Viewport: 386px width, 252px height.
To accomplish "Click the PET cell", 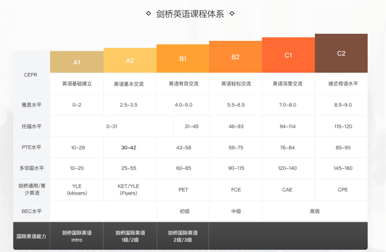I will click(x=184, y=190).
